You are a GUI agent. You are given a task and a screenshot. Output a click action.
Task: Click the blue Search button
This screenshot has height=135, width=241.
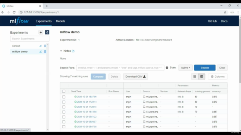(205, 67)
